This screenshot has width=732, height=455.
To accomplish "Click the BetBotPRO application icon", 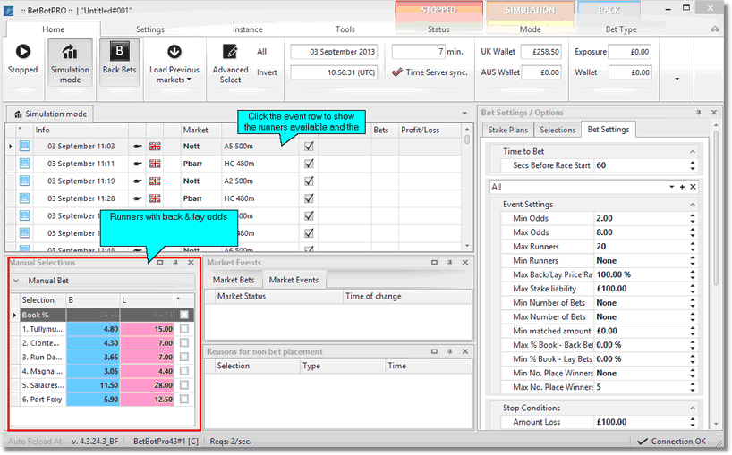I will tap(9, 10).
